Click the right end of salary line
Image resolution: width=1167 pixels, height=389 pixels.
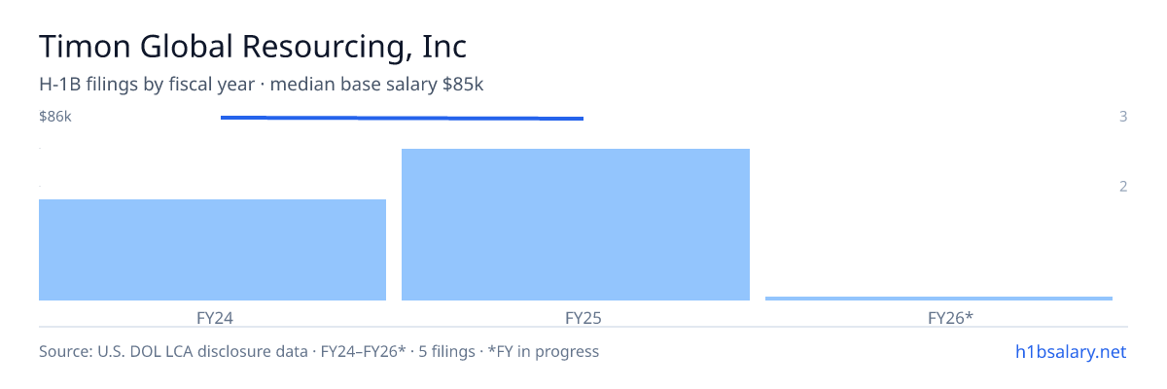coord(582,119)
